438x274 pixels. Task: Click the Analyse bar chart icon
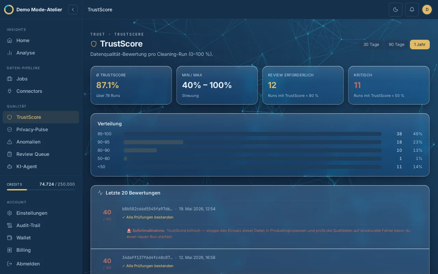pyautogui.click(x=10, y=53)
